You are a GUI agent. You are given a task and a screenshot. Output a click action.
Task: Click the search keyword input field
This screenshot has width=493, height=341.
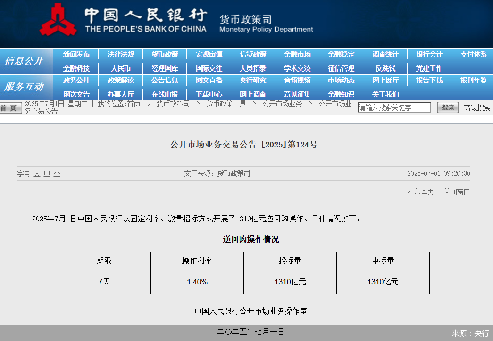(394, 107)
